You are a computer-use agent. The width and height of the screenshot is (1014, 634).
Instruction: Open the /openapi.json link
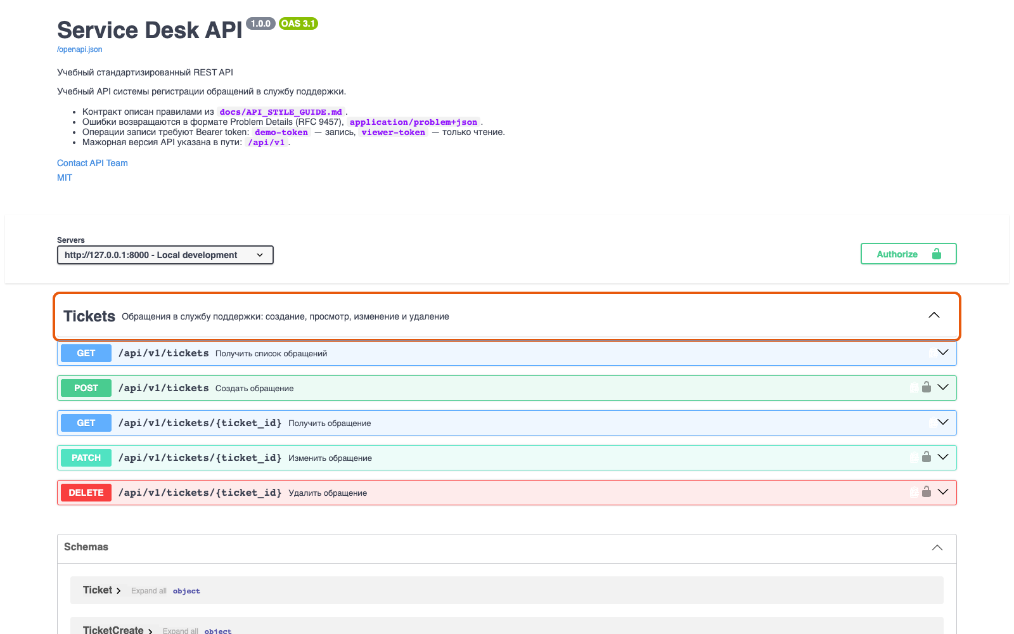79,49
